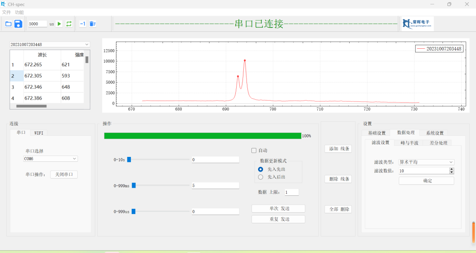
Task: Click the 关闭串口 button
Action: 64,174
